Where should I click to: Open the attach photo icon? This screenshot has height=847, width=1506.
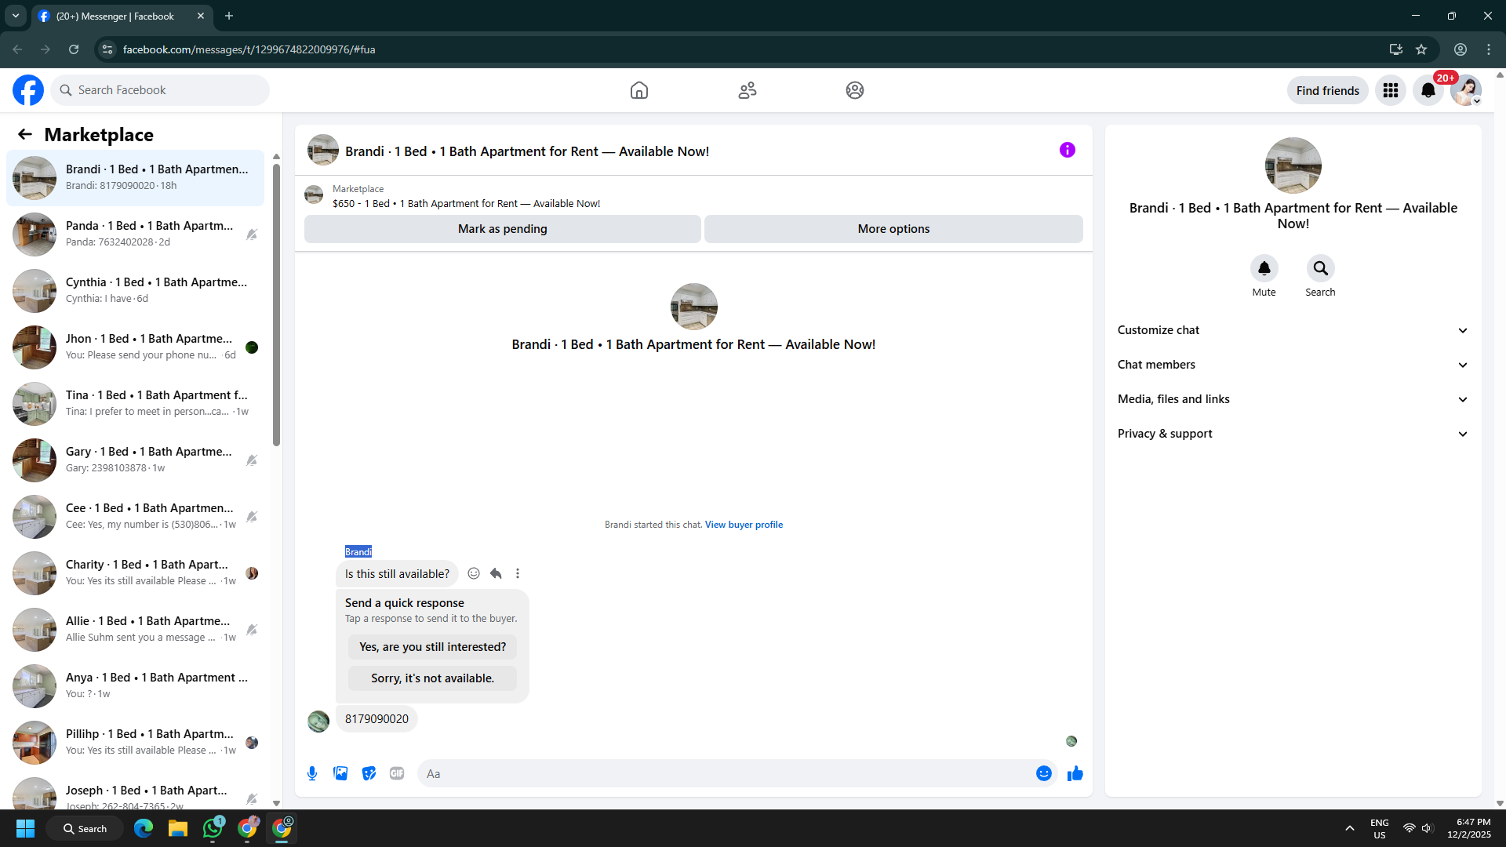(x=340, y=773)
